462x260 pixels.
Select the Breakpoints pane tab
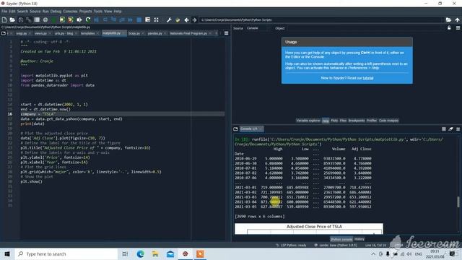tap(357, 121)
